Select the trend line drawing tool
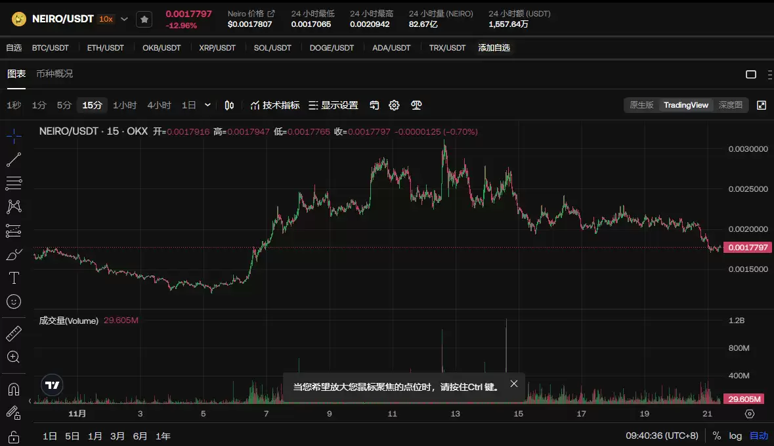 [13, 159]
